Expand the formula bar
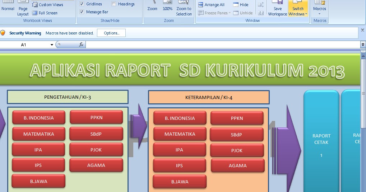Screen dimensions: 366x192 (363, 45)
